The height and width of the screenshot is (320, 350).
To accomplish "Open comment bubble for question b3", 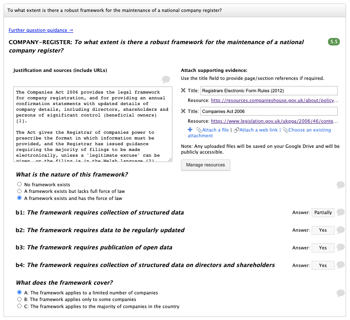I will pyautogui.click(x=340, y=247).
